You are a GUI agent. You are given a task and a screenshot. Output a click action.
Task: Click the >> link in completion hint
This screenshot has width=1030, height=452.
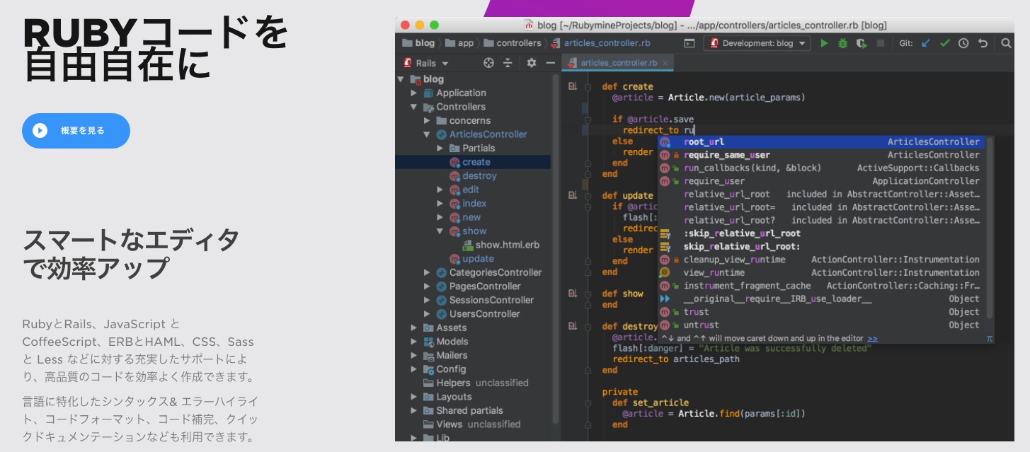tap(872, 339)
